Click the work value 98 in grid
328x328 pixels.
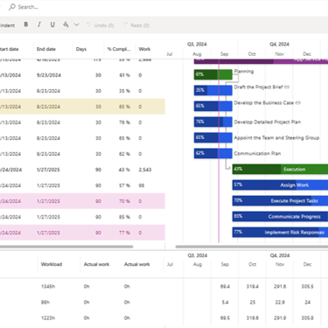[x=142, y=185]
